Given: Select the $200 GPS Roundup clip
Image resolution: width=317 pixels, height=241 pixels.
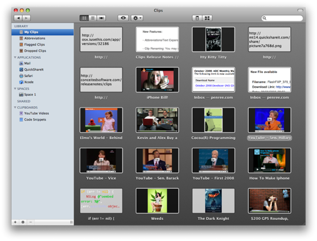Looking at the screenshot, I should click(x=269, y=201).
